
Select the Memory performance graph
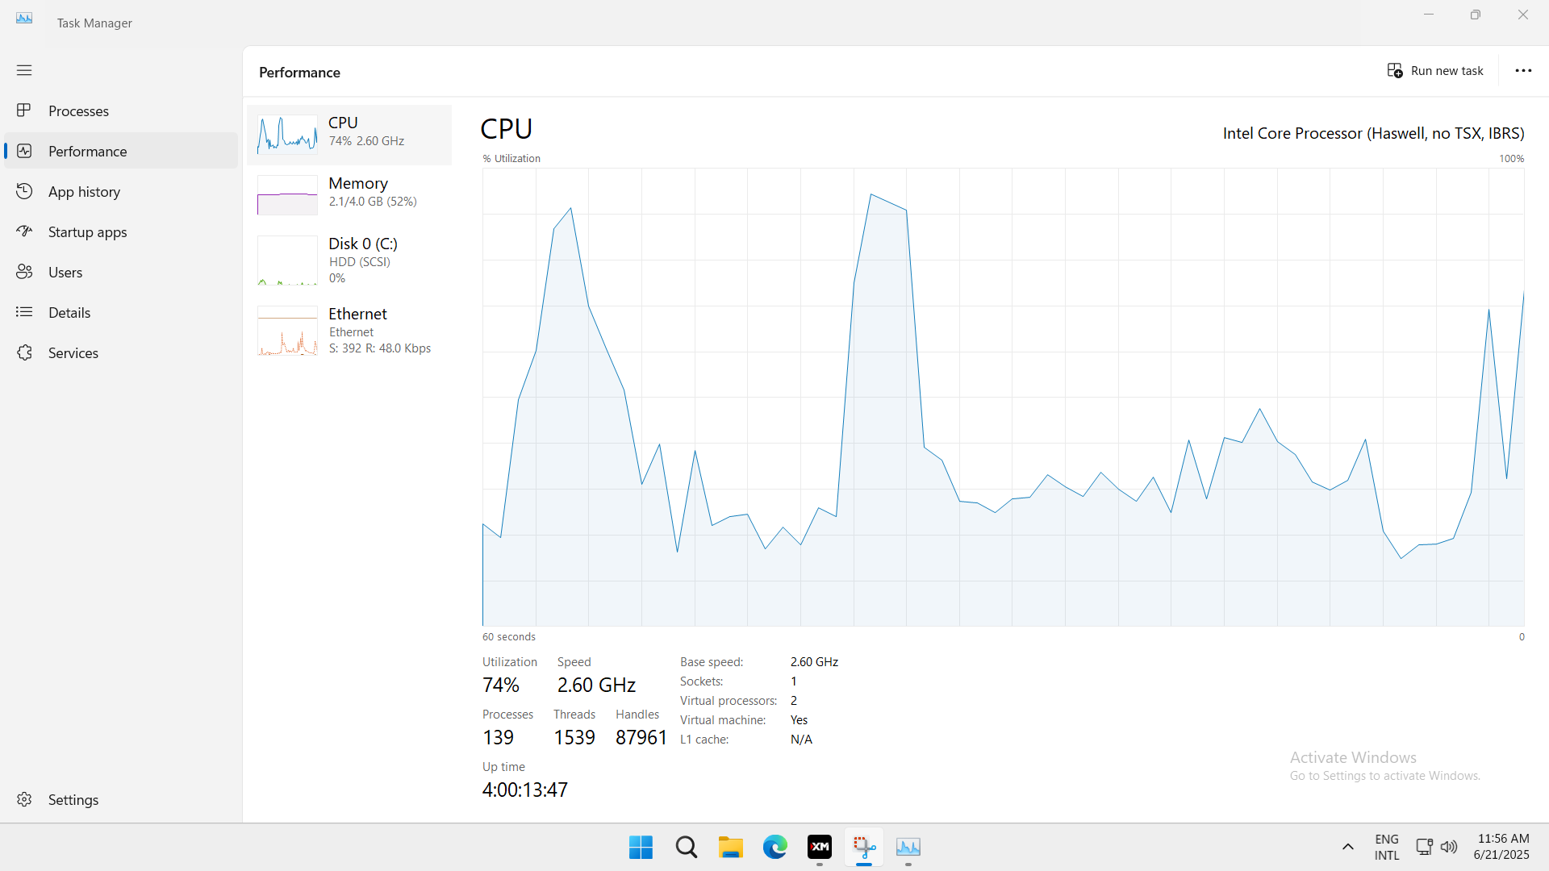pyautogui.click(x=349, y=194)
